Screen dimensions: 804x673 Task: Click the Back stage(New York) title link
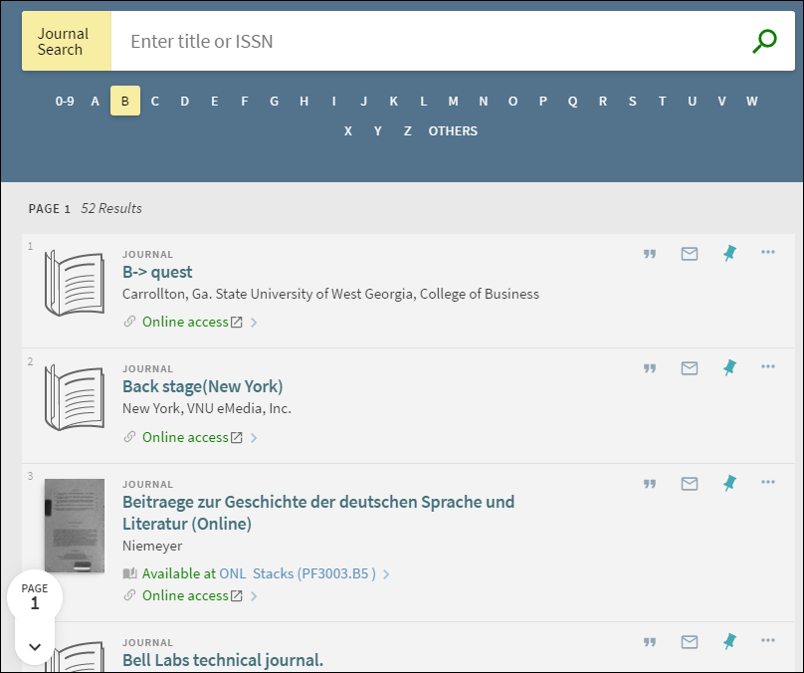tap(202, 386)
